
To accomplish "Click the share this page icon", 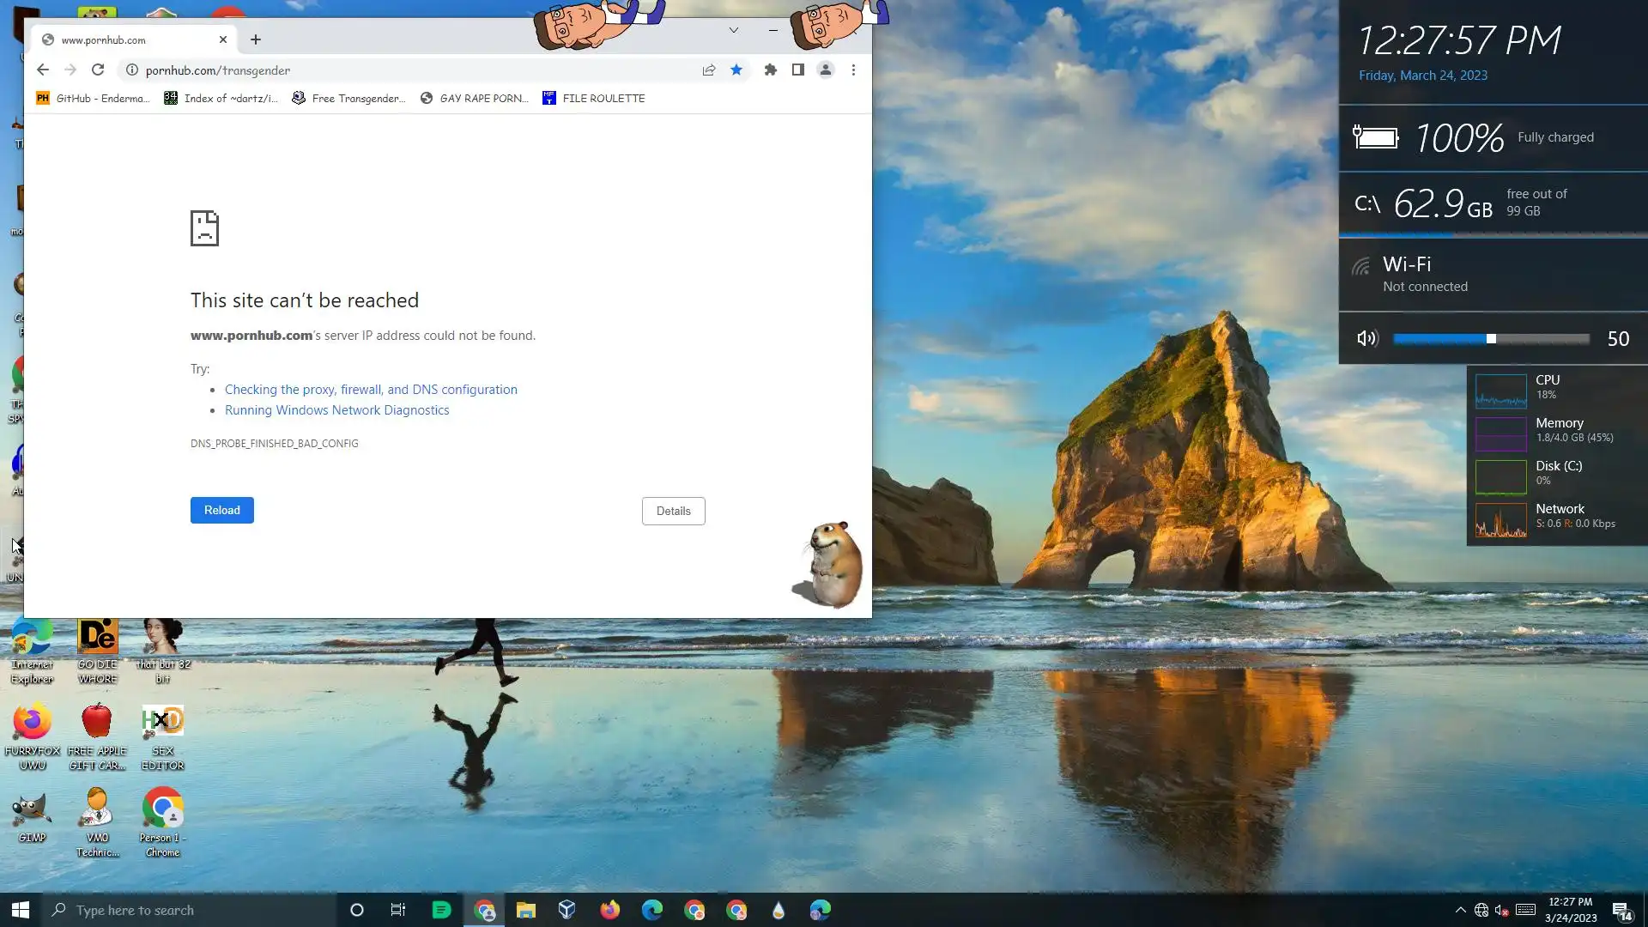I will (709, 70).
